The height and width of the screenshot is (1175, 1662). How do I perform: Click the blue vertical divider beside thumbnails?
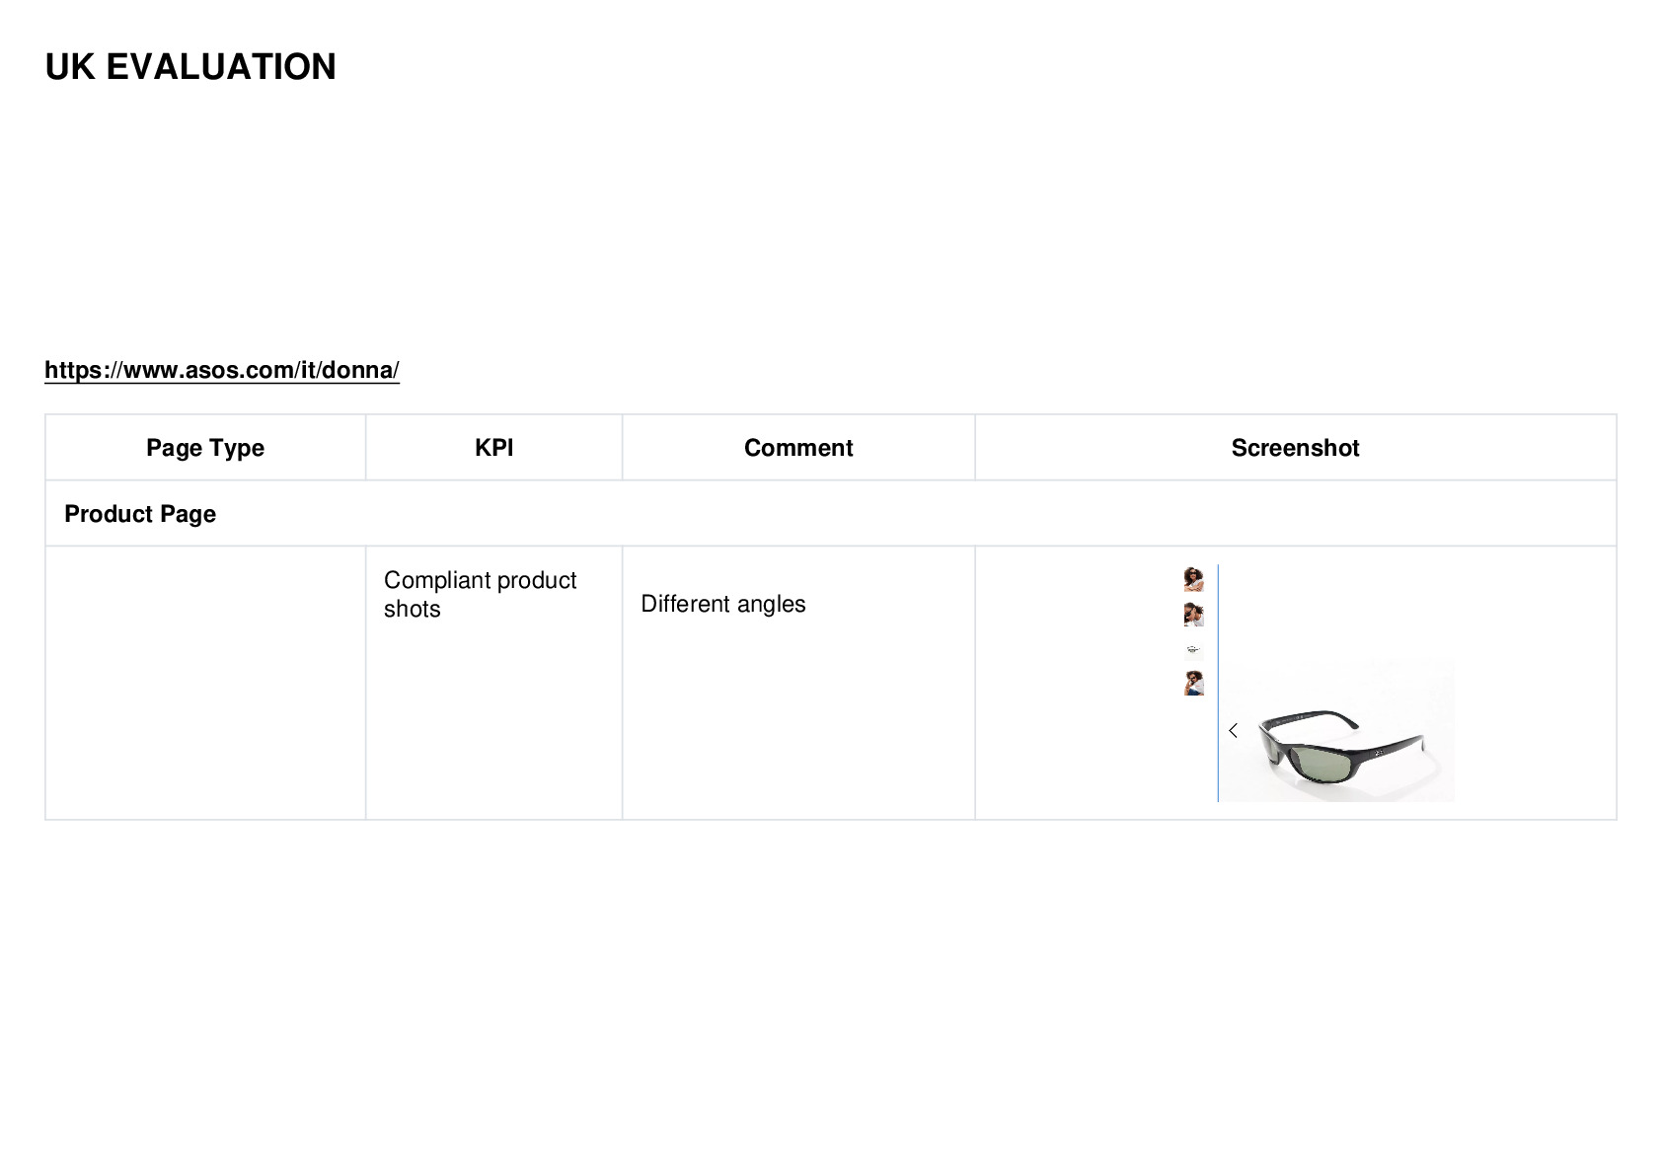tap(1218, 683)
